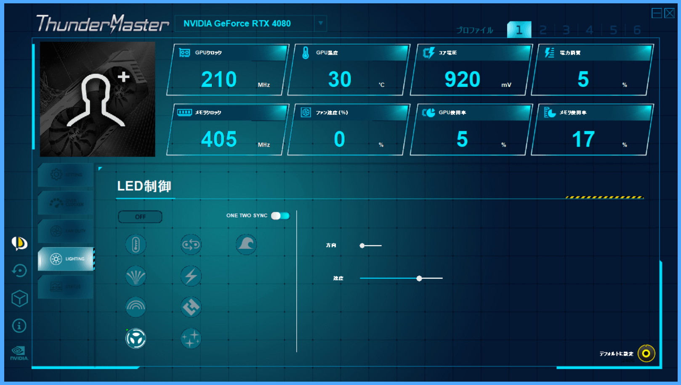Turn LEDs off with OFF button

pyautogui.click(x=140, y=217)
